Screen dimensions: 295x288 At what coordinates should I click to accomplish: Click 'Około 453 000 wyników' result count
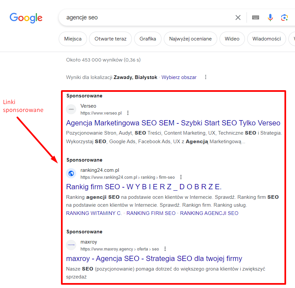click(103, 60)
